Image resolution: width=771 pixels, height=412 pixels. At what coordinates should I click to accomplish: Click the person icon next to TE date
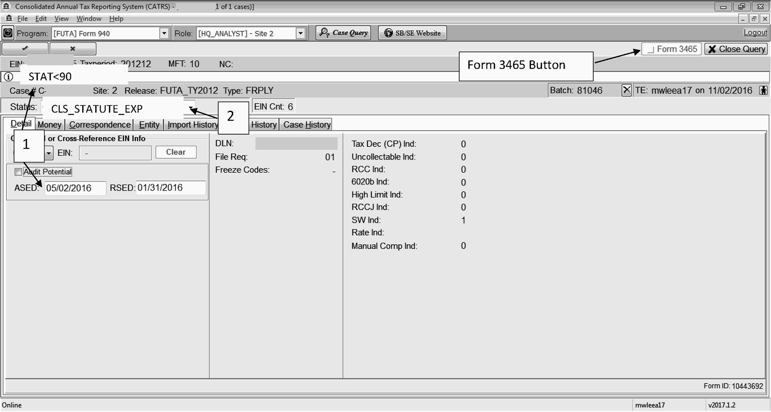763,90
